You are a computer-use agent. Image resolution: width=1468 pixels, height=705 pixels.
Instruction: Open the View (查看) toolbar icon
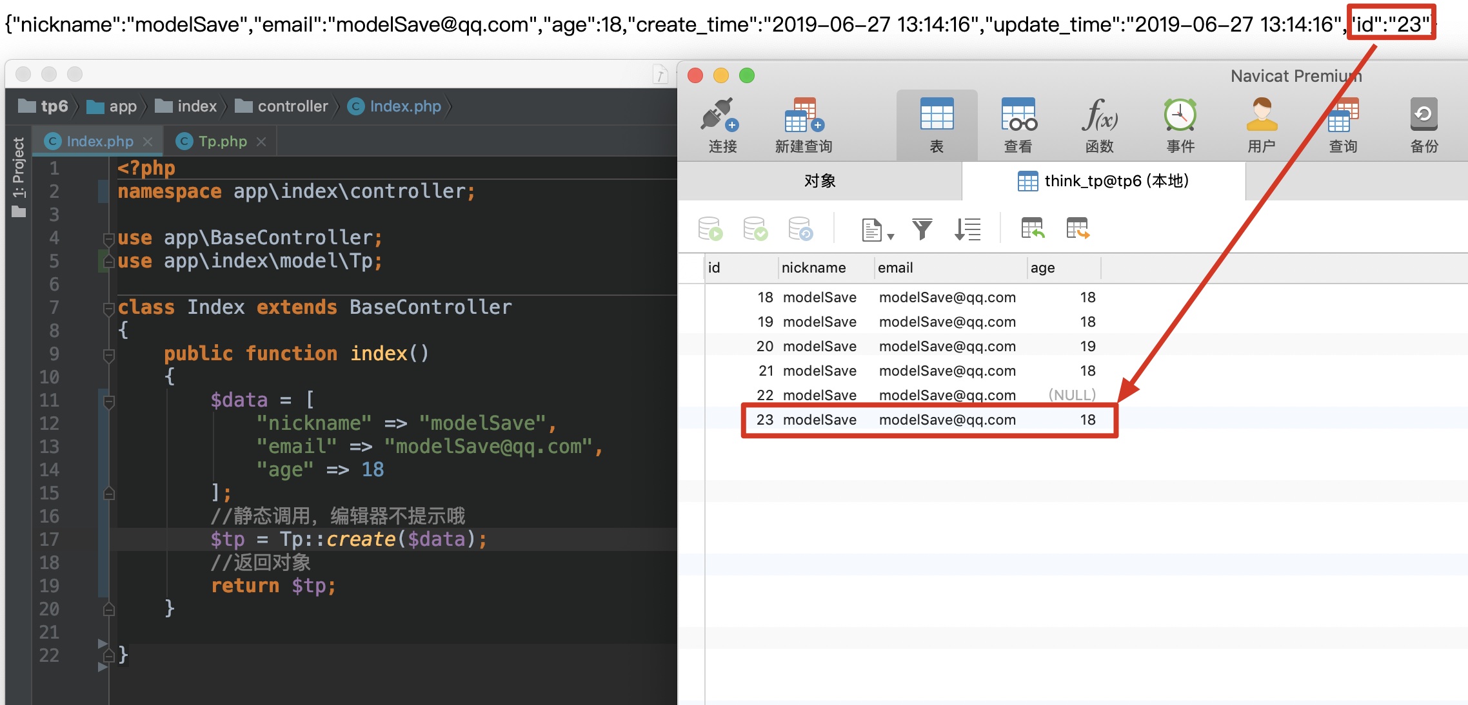coord(1018,126)
